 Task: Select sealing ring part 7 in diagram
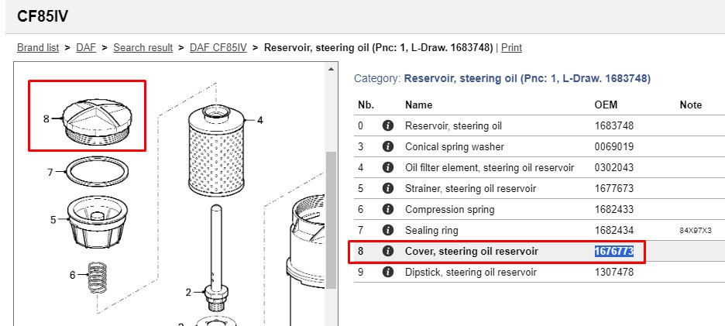tap(98, 172)
